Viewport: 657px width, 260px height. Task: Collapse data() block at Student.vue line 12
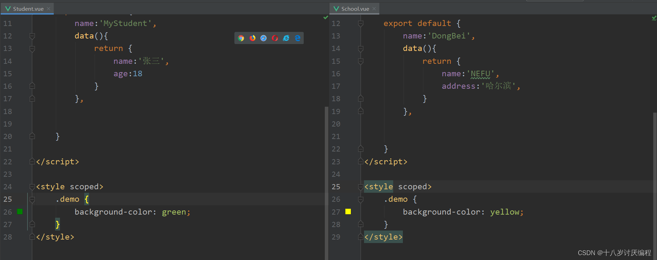pyautogui.click(x=32, y=36)
